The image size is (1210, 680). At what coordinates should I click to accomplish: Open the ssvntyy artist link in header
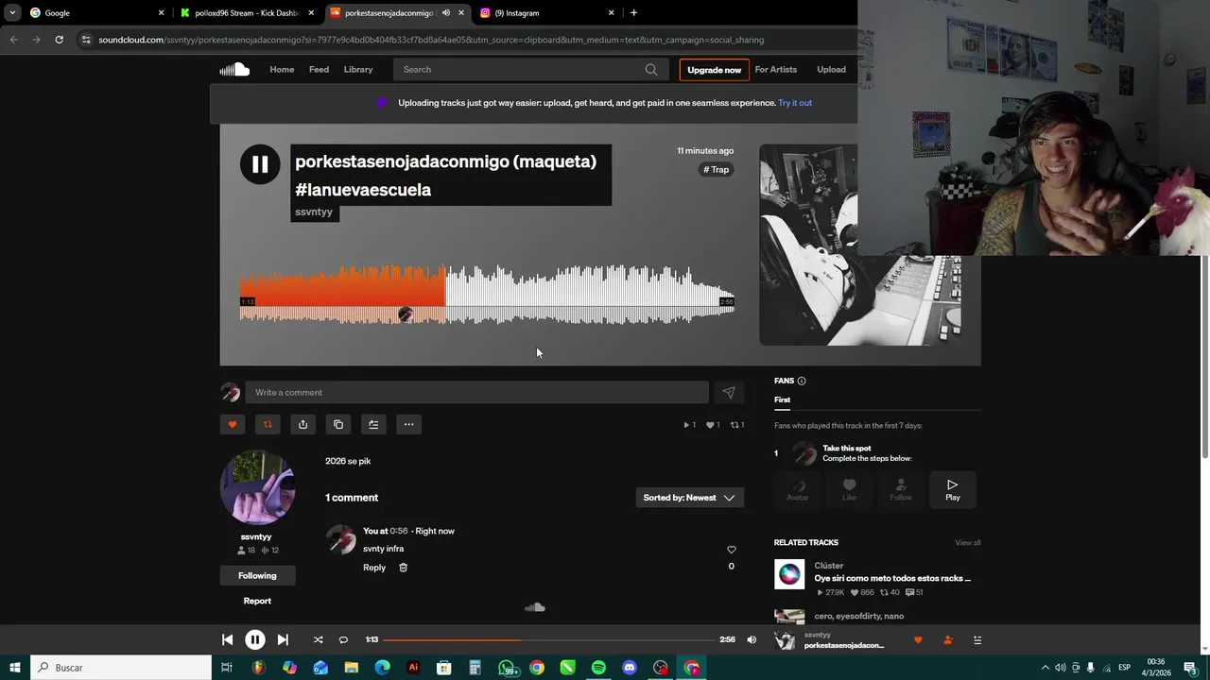[x=314, y=212]
